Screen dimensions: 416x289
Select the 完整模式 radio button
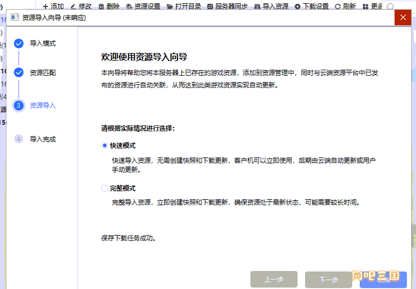(x=105, y=189)
